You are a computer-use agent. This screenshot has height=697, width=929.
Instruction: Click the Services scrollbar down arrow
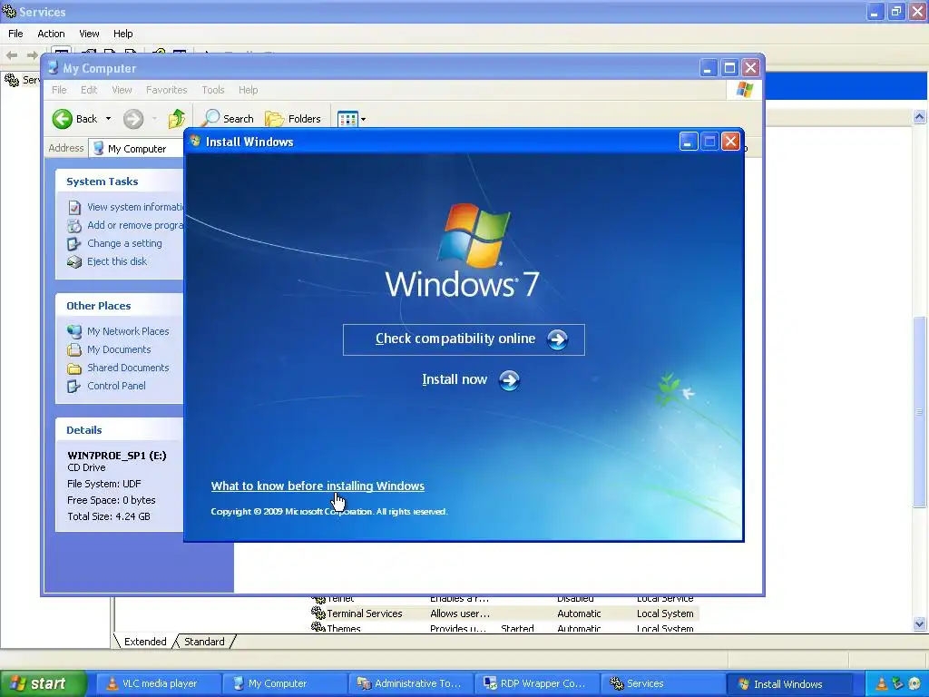[x=920, y=623]
